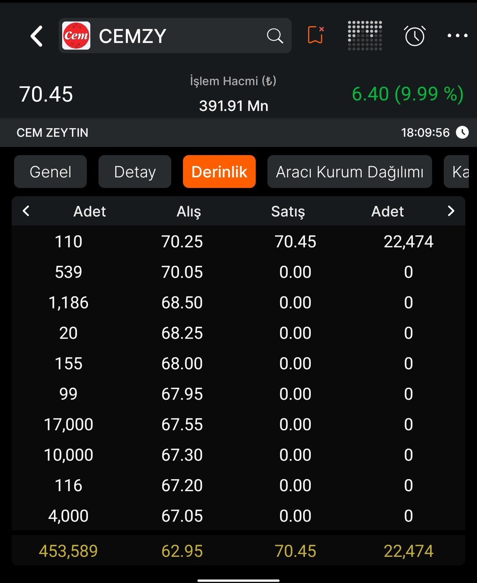Tap the home indicator bar at bottom
The height and width of the screenshot is (583, 477).
point(238,580)
